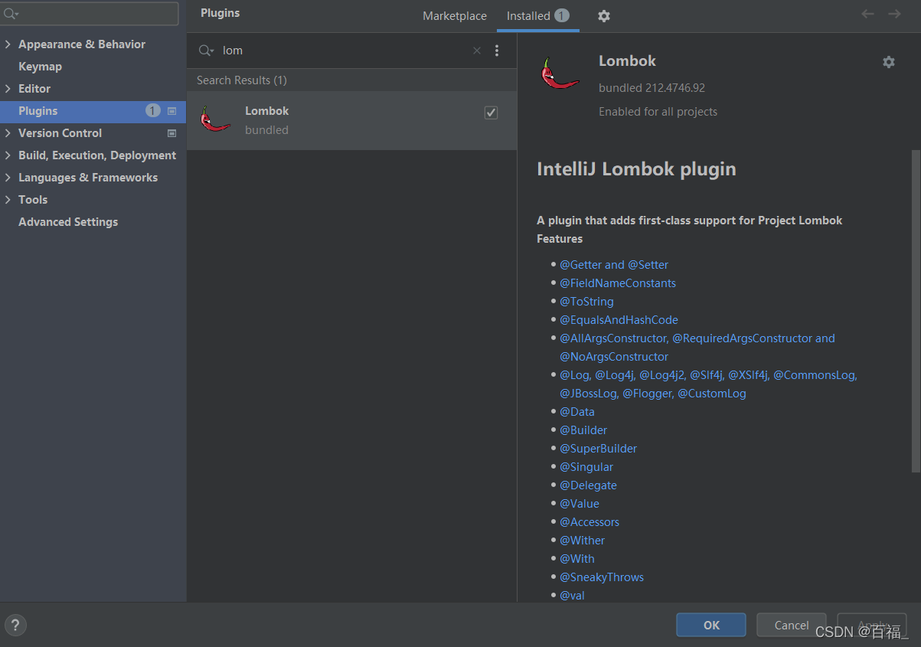
Task: Switch to the Marketplace tab
Action: click(455, 16)
